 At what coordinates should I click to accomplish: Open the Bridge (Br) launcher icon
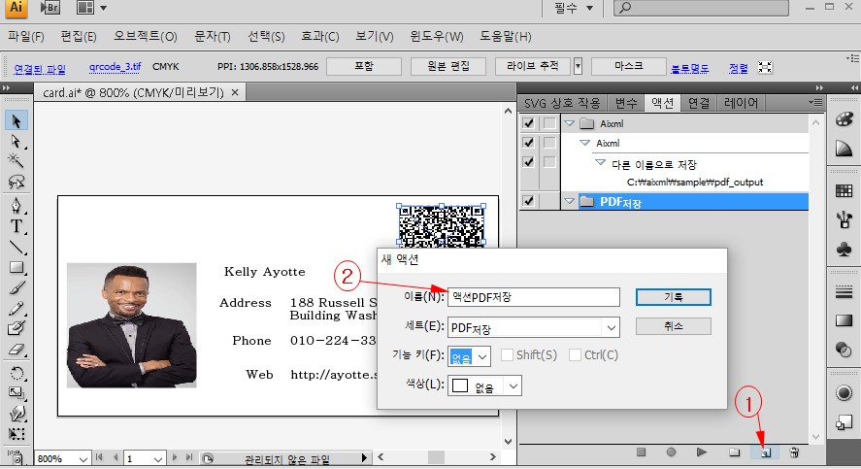50,9
